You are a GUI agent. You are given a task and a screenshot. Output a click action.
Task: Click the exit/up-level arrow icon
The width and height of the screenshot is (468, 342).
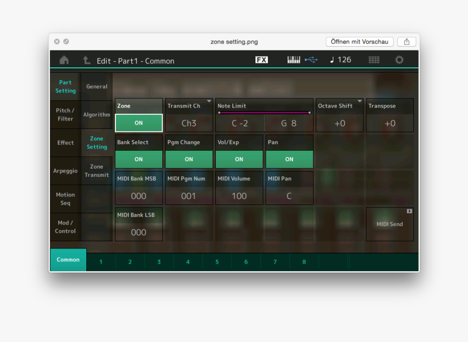[86, 60]
